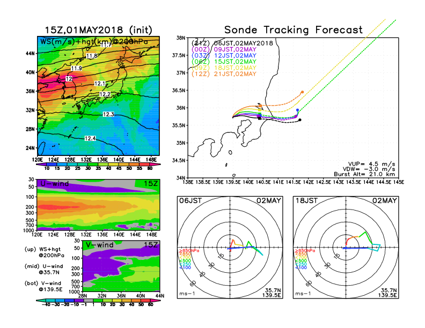Click the gray -1 to 1 swatch on lower colorbar

[89, 300]
